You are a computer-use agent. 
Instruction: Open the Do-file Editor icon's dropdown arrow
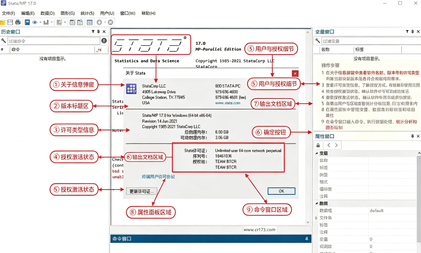point(65,23)
